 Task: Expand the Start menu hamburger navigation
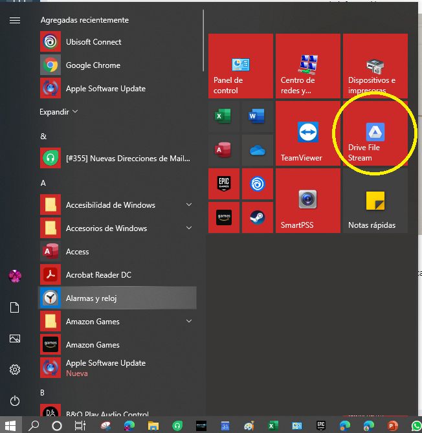(15, 20)
